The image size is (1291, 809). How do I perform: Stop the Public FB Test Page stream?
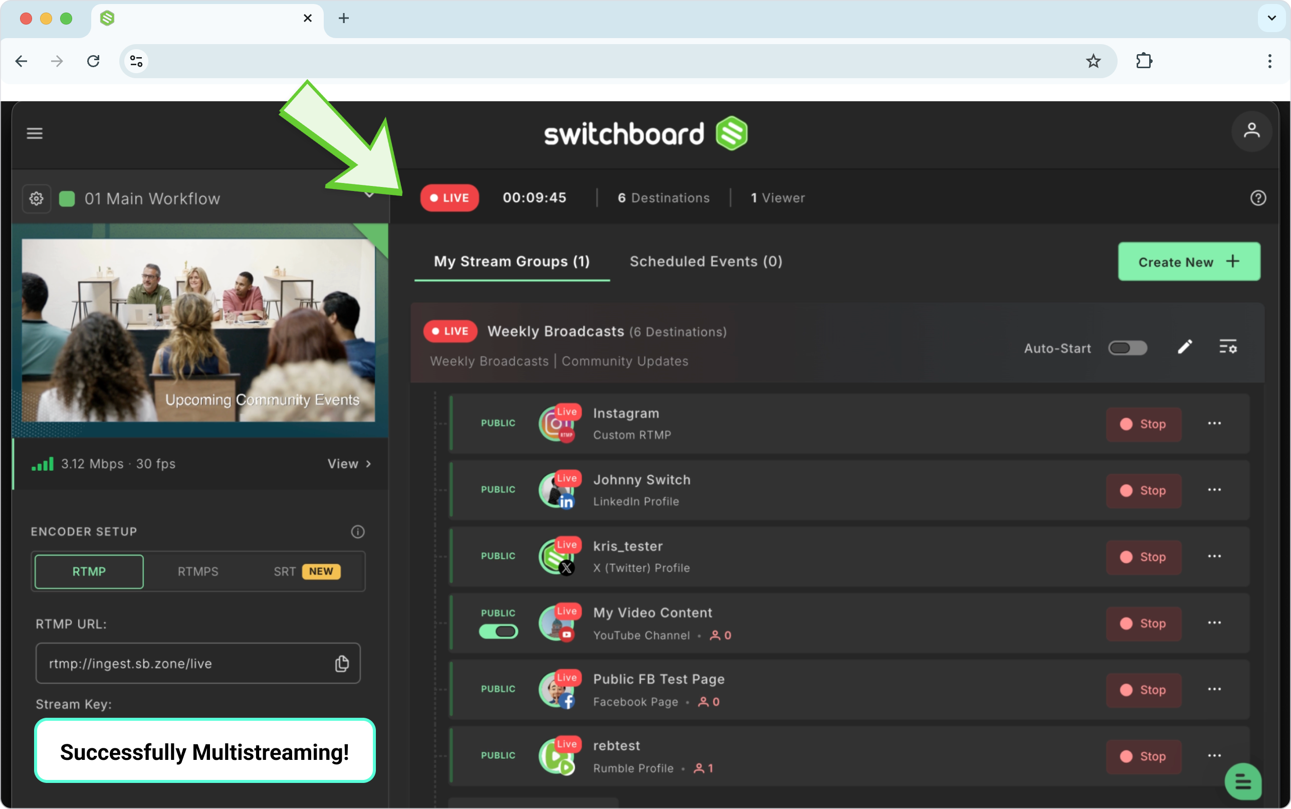(x=1143, y=690)
